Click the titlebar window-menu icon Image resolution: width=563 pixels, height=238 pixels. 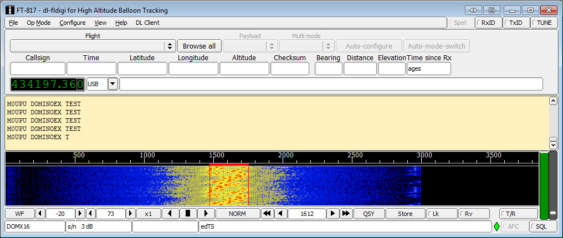[492, 10]
